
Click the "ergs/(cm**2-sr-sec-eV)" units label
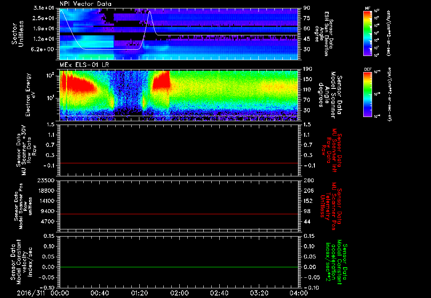(390, 94)
